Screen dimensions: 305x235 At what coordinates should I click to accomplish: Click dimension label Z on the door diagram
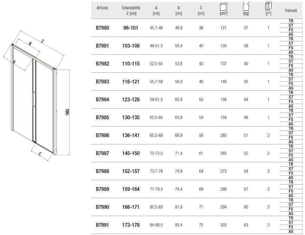(x=42, y=41)
